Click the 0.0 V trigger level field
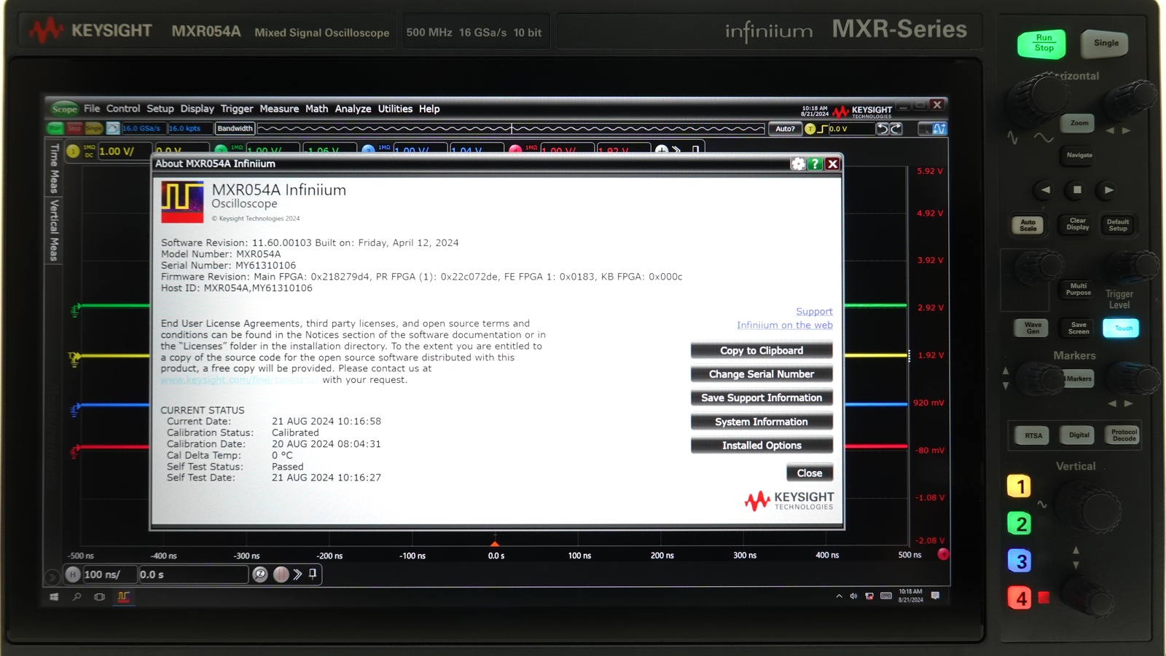This screenshot has width=1166, height=656. 850,129
